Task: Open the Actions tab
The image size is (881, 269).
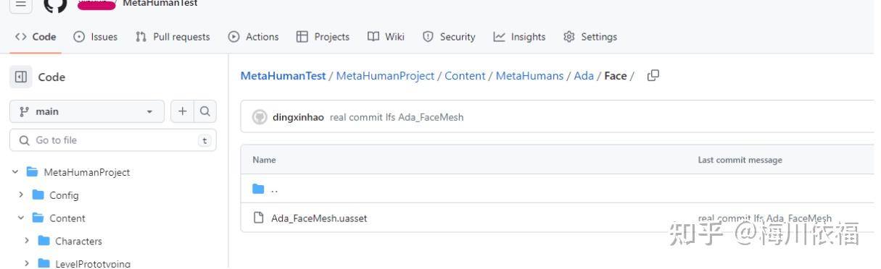Action: click(x=254, y=37)
